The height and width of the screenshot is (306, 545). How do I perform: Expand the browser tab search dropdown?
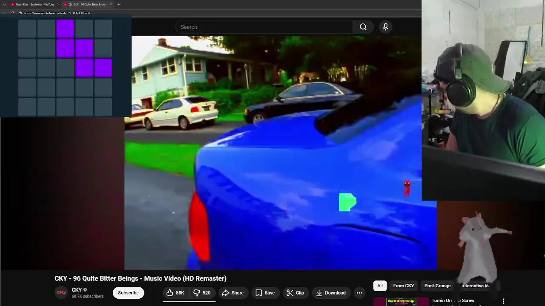point(4,4)
